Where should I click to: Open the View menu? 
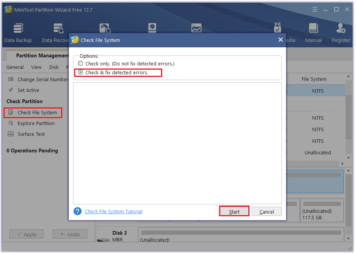point(36,67)
